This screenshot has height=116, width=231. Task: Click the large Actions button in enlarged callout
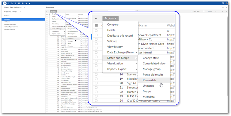[111, 19]
